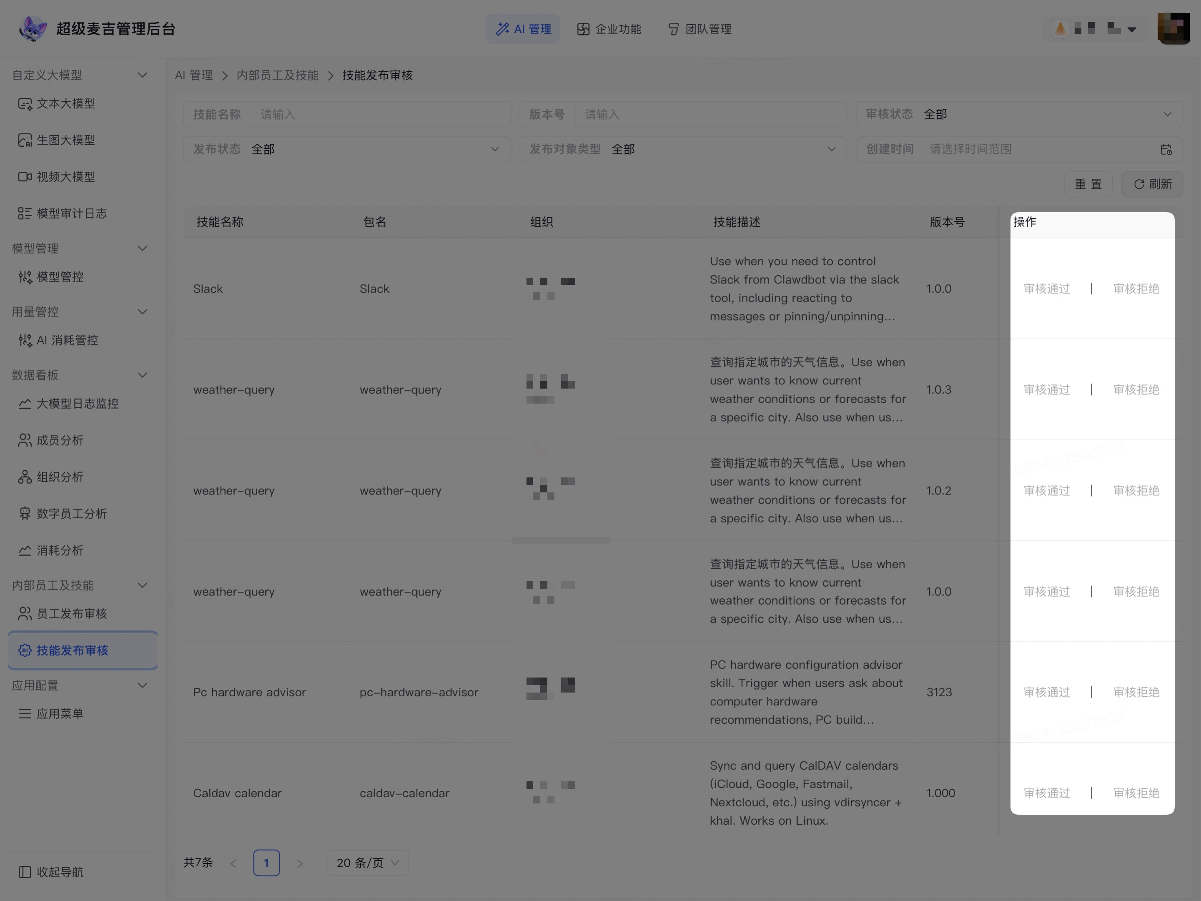
Task: Click 审核拒绝 for weather-query version 1.0.3
Action: point(1136,390)
